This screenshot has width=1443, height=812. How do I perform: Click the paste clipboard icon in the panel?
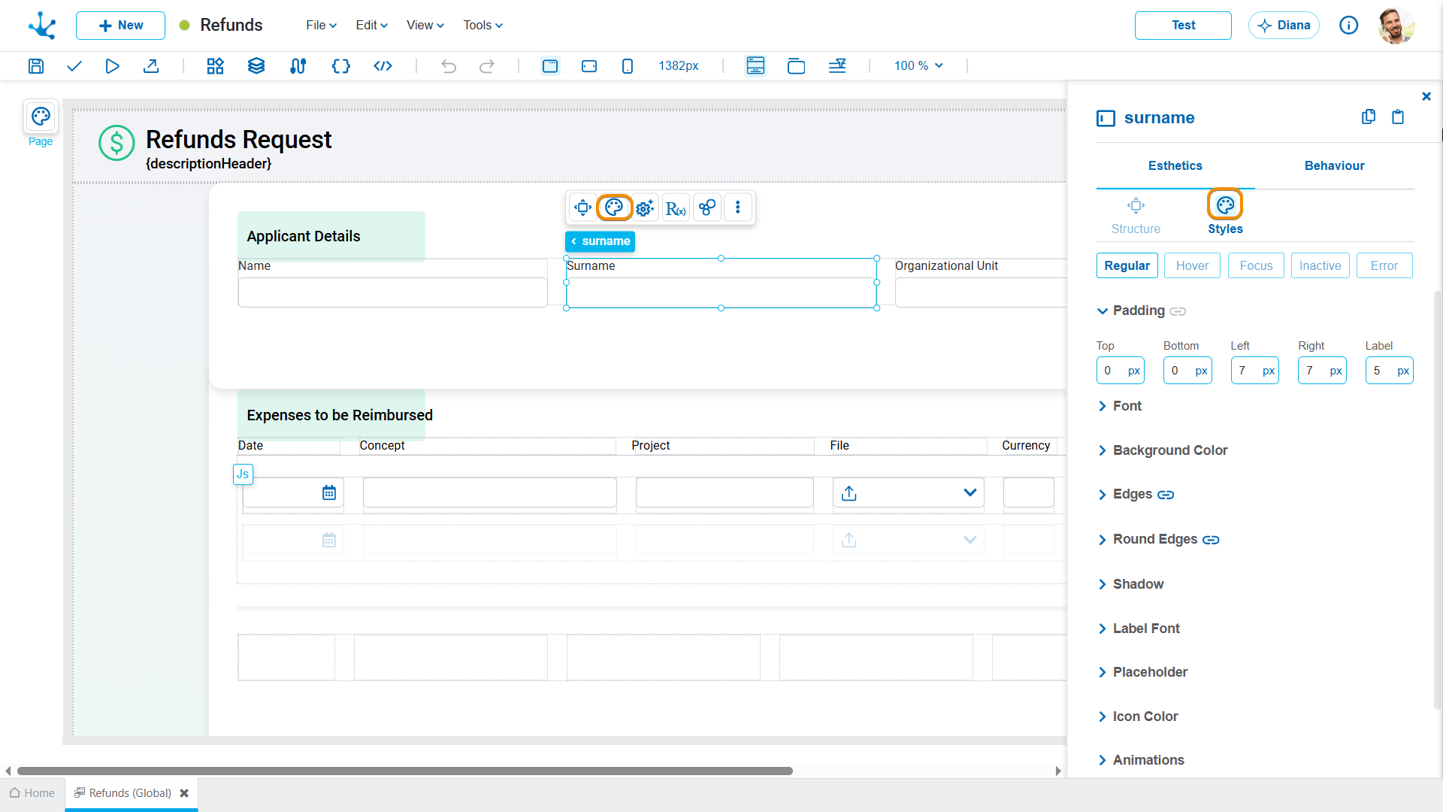tap(1398, 117)
